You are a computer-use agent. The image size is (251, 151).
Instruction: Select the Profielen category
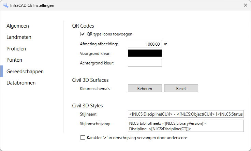(16, 49)
